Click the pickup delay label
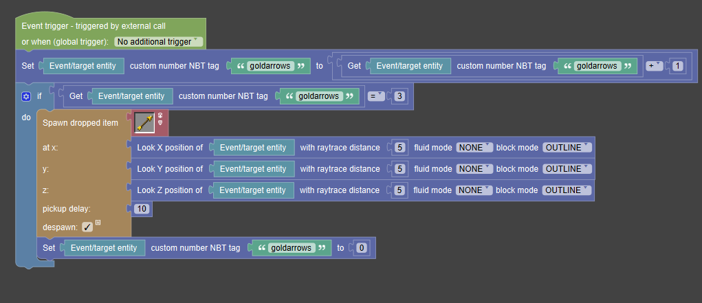 (x=67, y=209)
